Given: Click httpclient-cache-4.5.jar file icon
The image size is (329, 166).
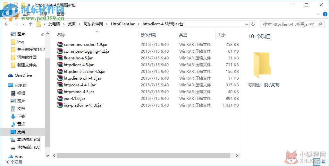Looking at the screenshot, I should click(x=60, y=71).
